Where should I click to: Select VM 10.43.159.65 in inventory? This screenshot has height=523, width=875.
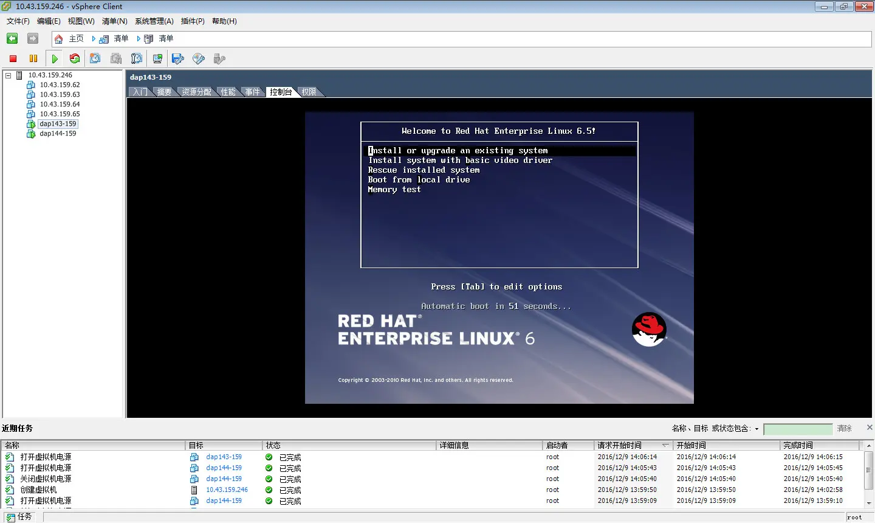(x=60, y=114)
